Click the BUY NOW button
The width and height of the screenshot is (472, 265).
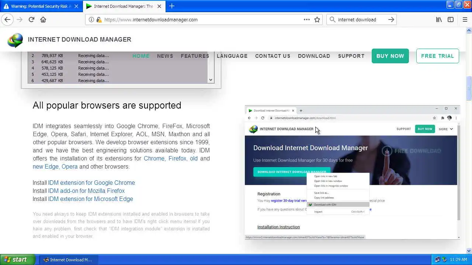390,56
